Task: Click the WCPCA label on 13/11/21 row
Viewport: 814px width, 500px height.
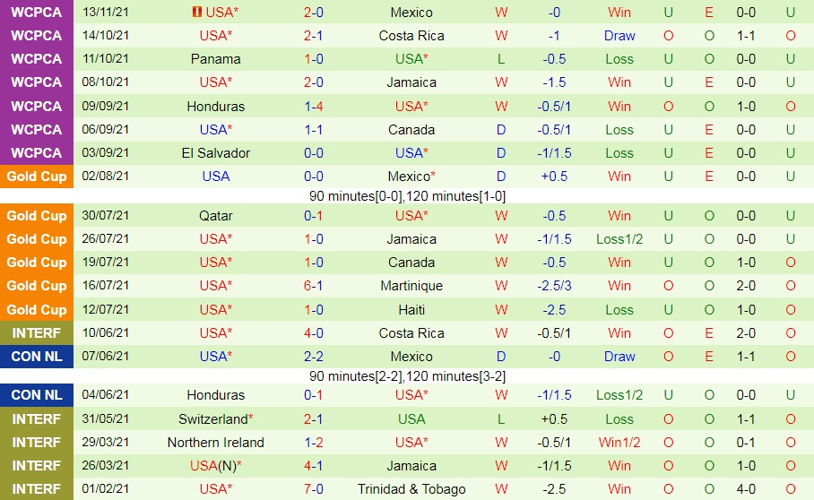Action: click(x=37, y=13)
